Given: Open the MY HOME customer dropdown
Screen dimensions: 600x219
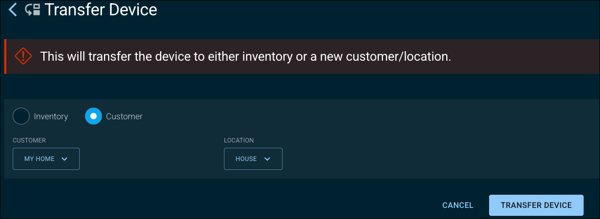Looking at the screenshot, I should (x=46, y=159).
